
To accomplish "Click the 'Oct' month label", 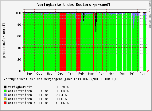I will [x=39, y=74].
